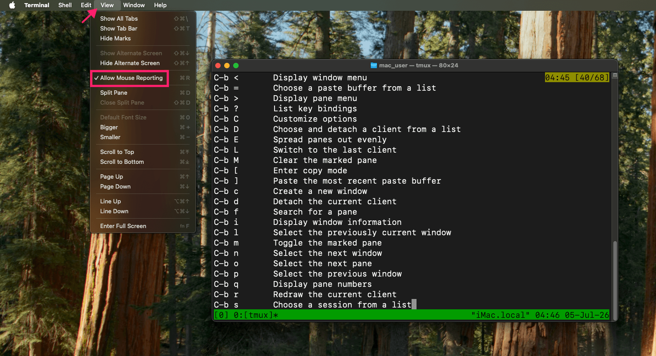Click the line 'Display pane menu'
The height and width of the screenshot is (356, 656).
[315, 98]
